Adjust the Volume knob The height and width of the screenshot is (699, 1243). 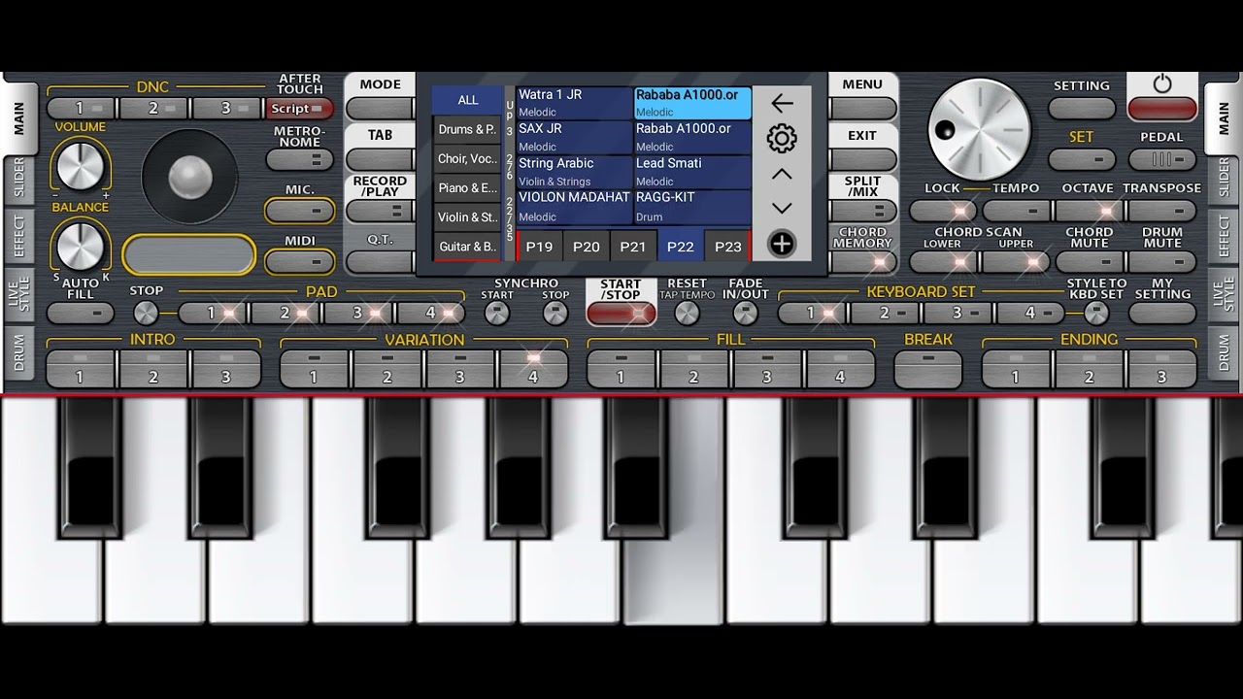(80, 164)
